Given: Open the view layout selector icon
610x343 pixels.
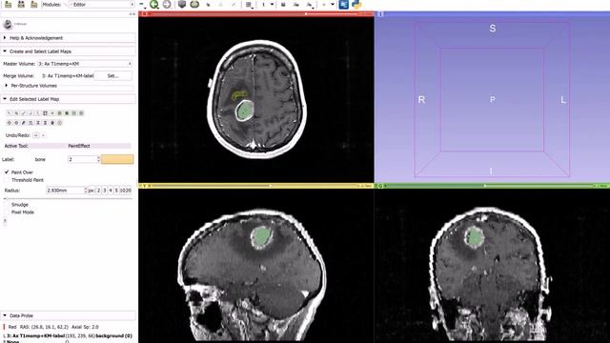Looking at the screenshot, I should click(249, 5).
